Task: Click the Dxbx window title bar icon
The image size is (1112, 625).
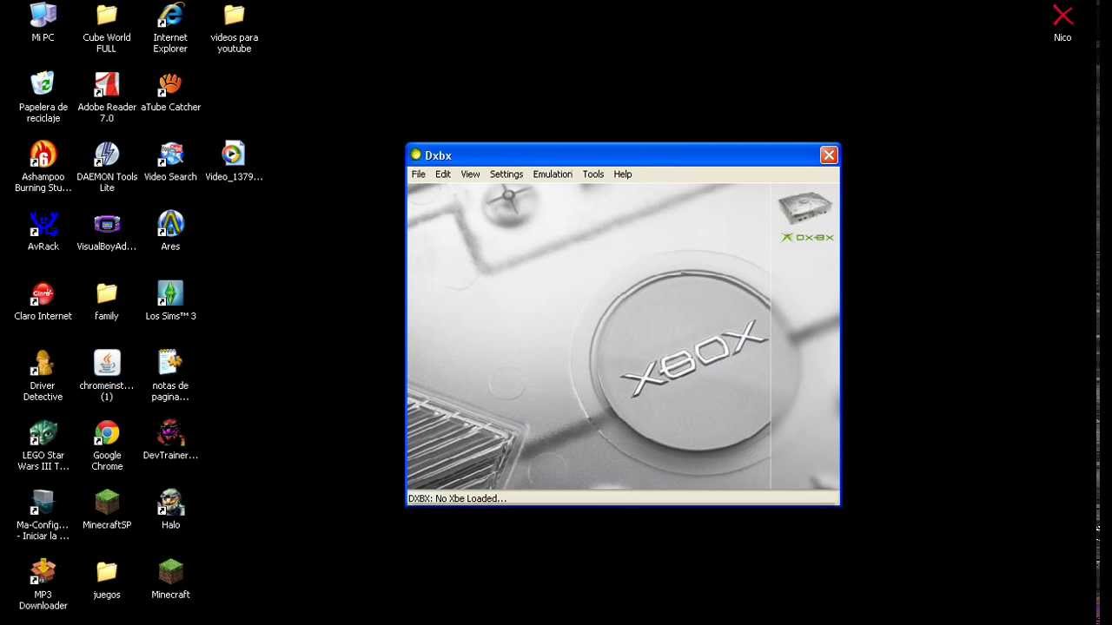Action: point(416,155)
